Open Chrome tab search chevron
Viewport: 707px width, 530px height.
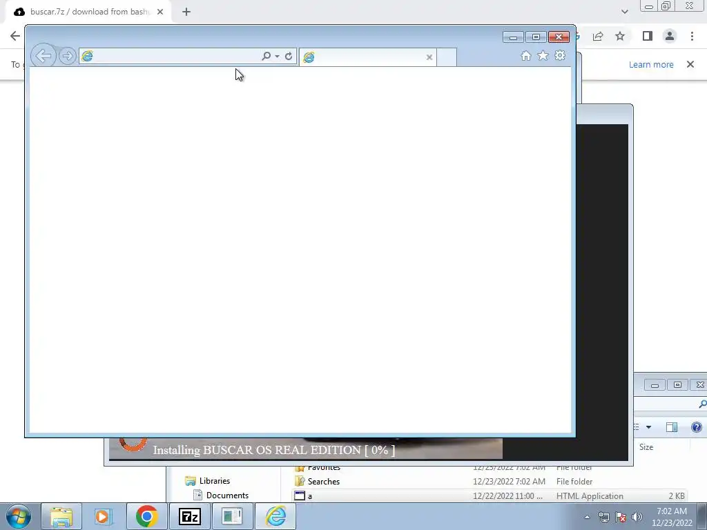624,12
